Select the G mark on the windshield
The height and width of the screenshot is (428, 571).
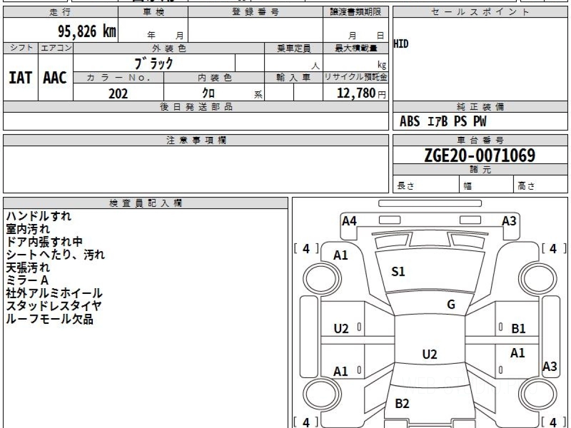pyautogui.click(x=451, y=305)
